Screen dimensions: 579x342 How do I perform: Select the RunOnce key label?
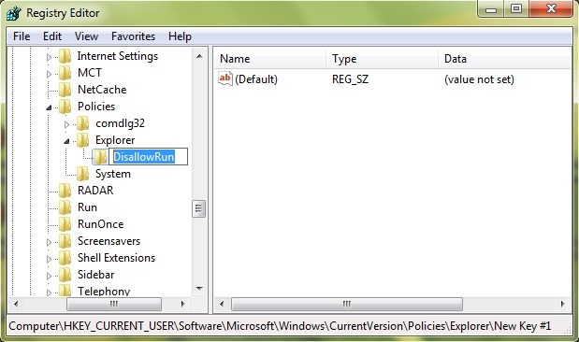(x=100, y=224)
